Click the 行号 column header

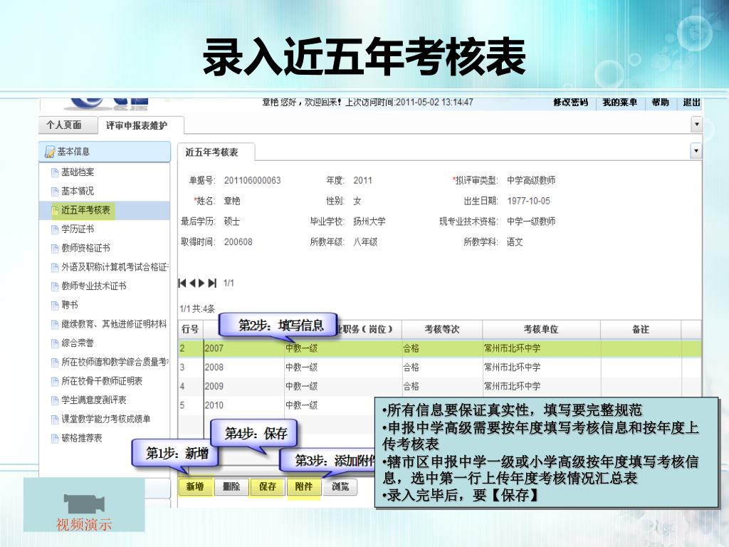coord(190,329)
